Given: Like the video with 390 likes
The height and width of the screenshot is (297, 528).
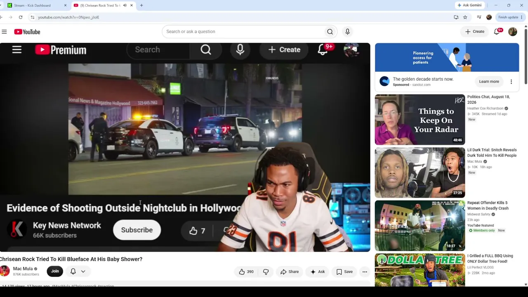Looking at the screenshot, I should [x=246, y=271].
